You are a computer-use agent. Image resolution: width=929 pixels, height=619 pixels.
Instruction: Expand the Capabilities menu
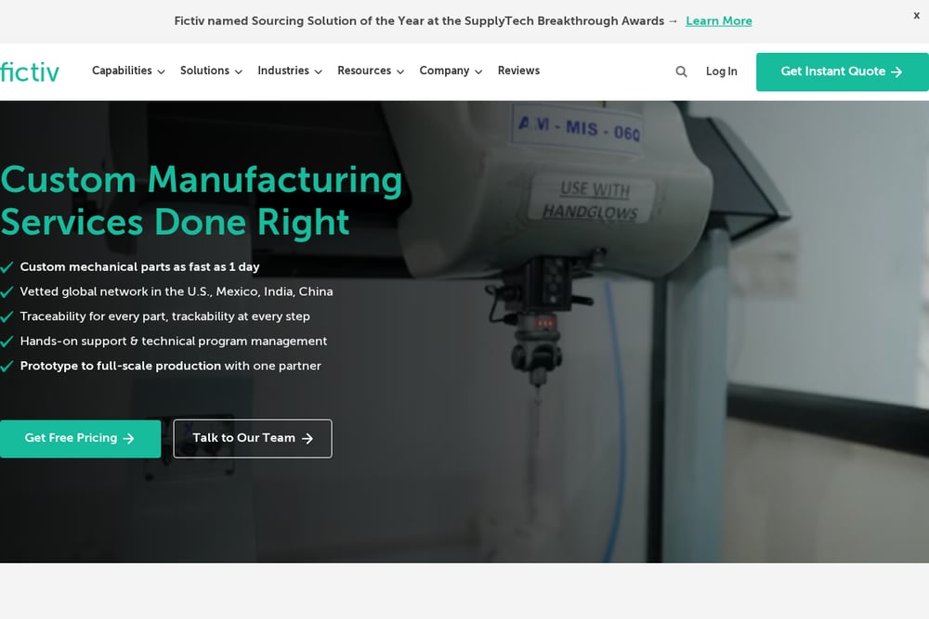point(128,71)
